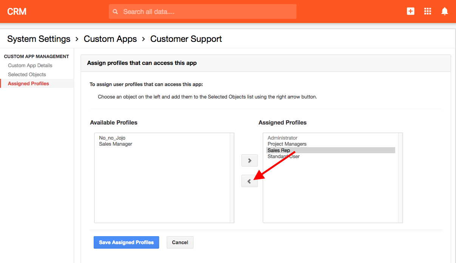Select No_no_Jojo in Available Profiles
This screenshot has height=263, width=456.
pyautogui.click(x=112, y=138)
